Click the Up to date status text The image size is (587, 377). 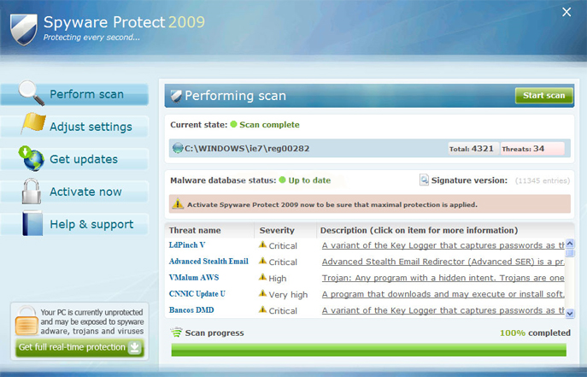tap(309, 180)
